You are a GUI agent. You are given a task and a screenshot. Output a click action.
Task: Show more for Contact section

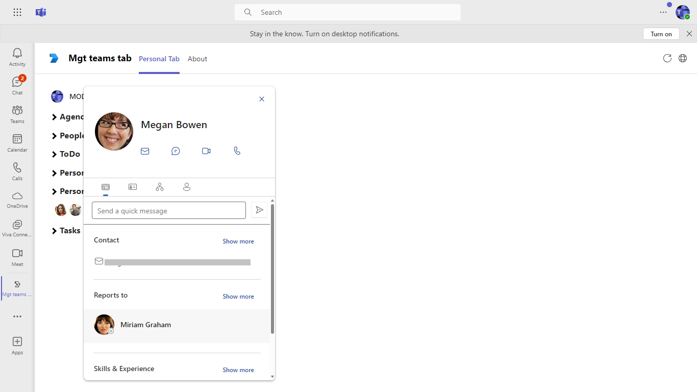(238, 241)
